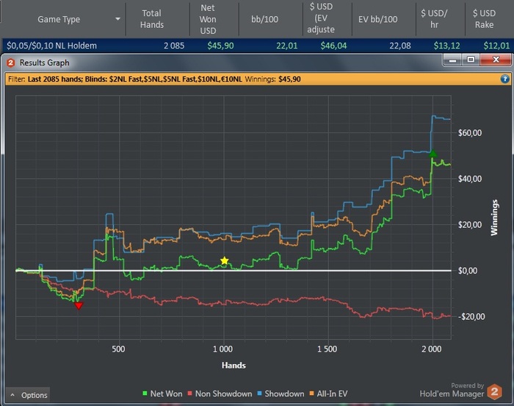Screen dimensions: 514x406
Task: Click the Winnings y-axis title
Action: click(494, 218)
